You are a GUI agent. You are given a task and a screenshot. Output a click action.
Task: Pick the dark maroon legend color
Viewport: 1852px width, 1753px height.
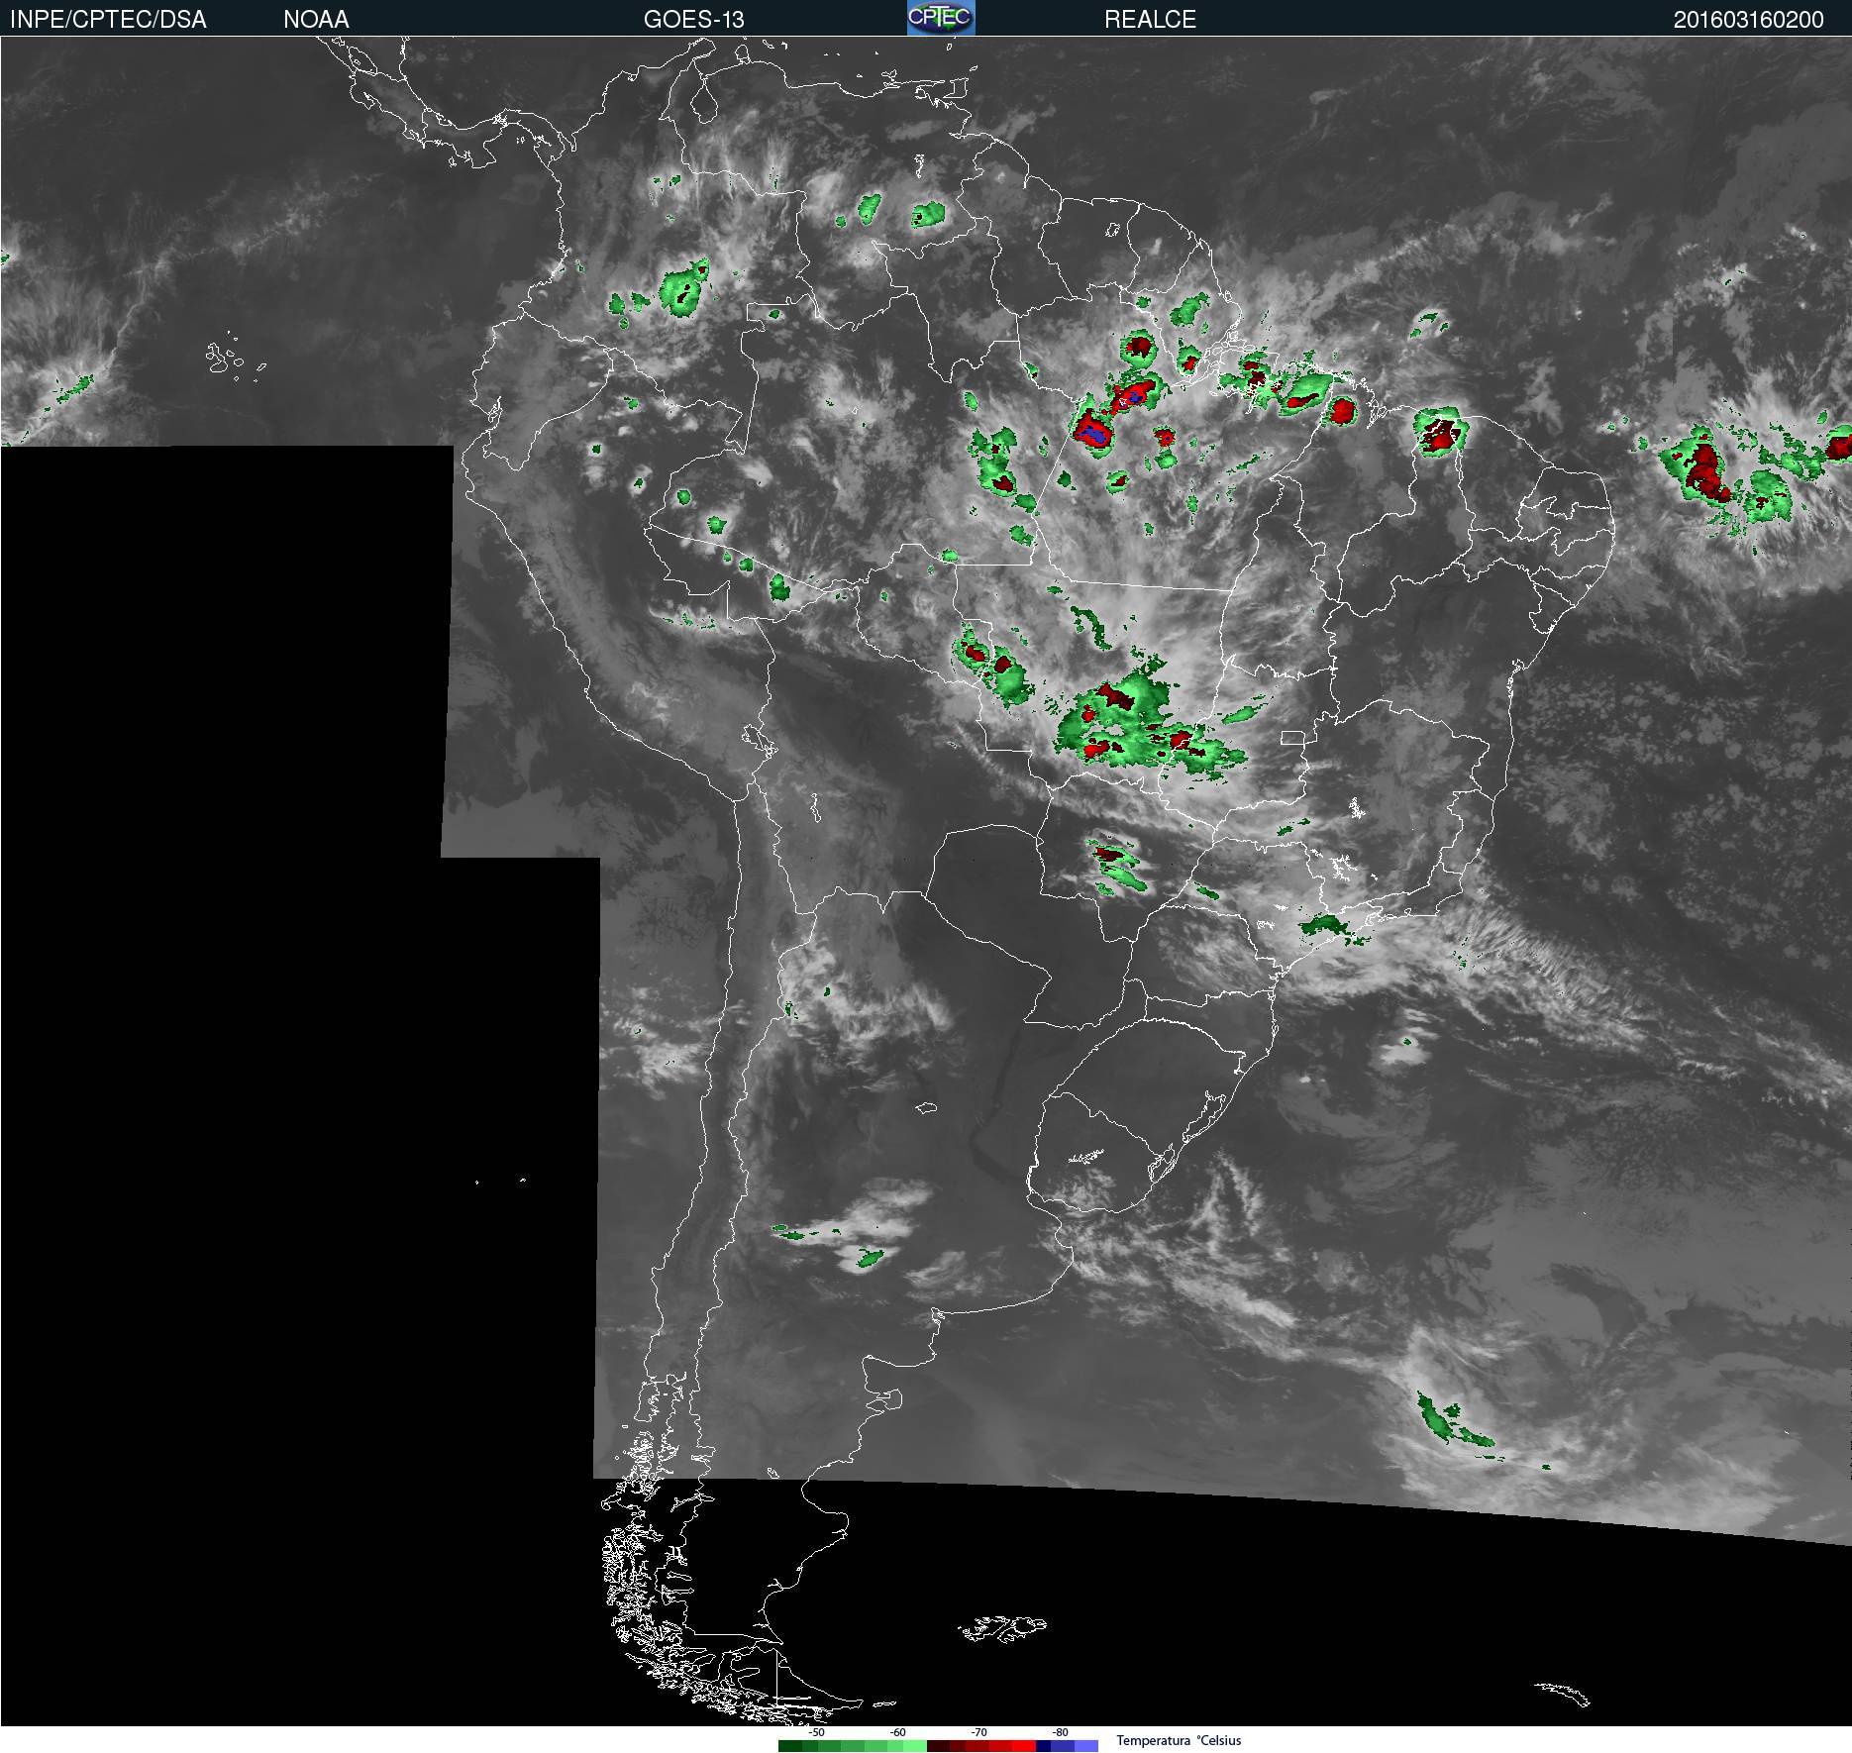[x=938, y=1746]
